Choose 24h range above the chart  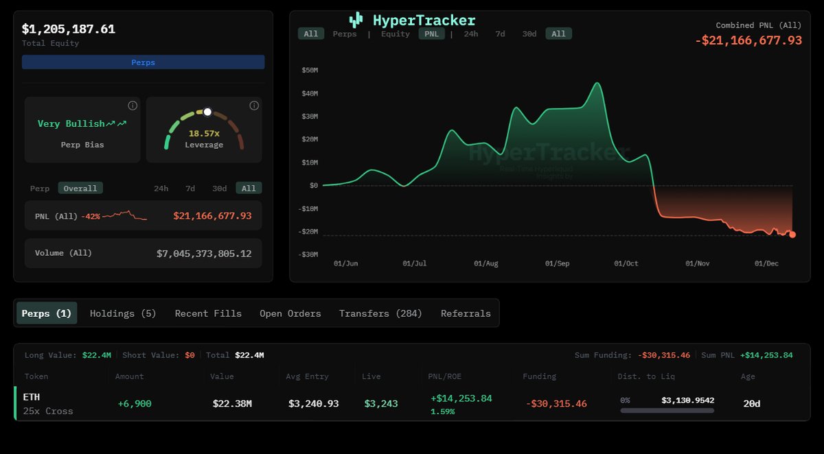[470, 34]
